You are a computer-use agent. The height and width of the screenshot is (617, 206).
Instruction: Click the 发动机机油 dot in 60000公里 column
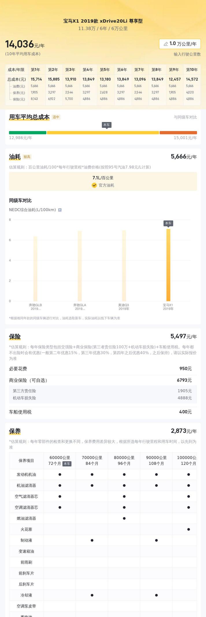(x=60, y=474)
